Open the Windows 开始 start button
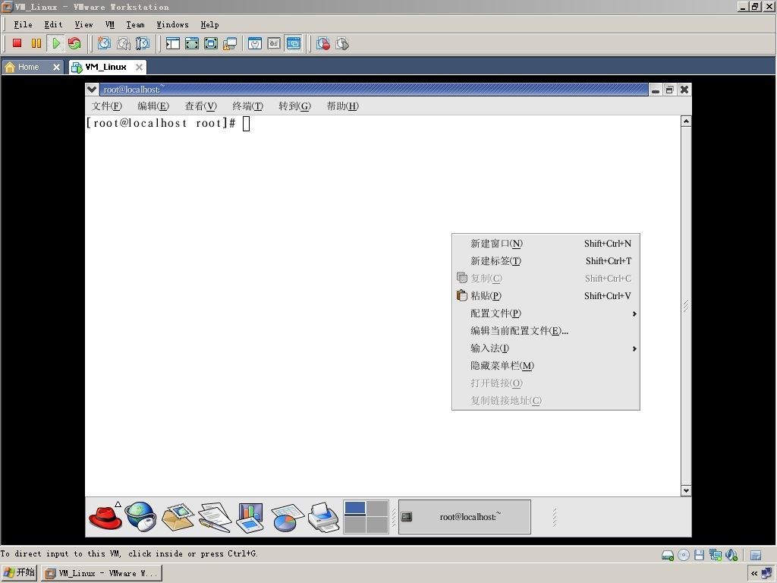 [19, 573]
